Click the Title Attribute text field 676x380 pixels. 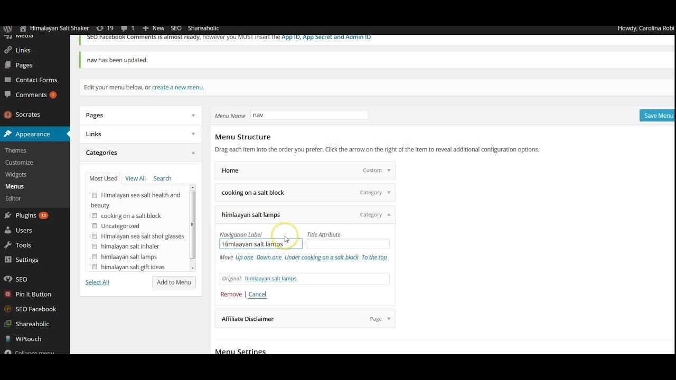[348, 244]
